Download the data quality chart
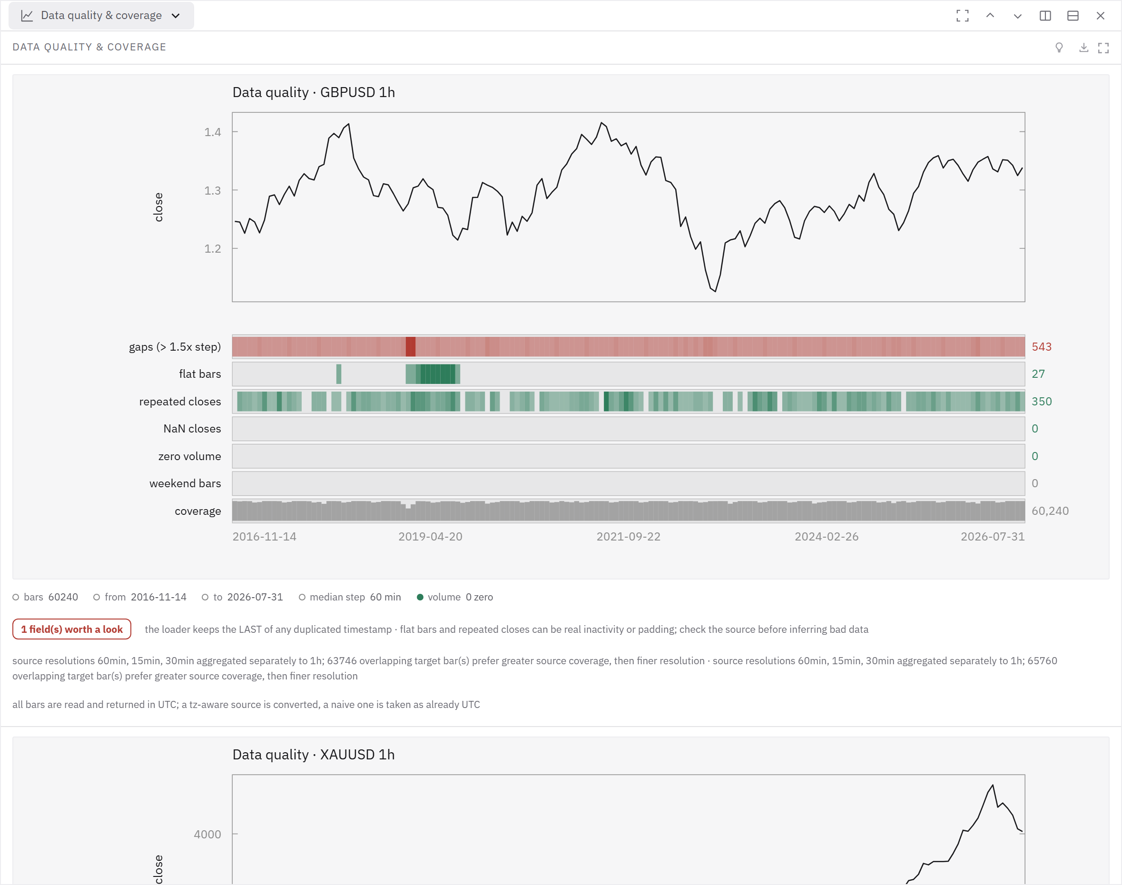Viewport: 1122px width, 885px height. pyautogui.click(x=1083, y=48)
